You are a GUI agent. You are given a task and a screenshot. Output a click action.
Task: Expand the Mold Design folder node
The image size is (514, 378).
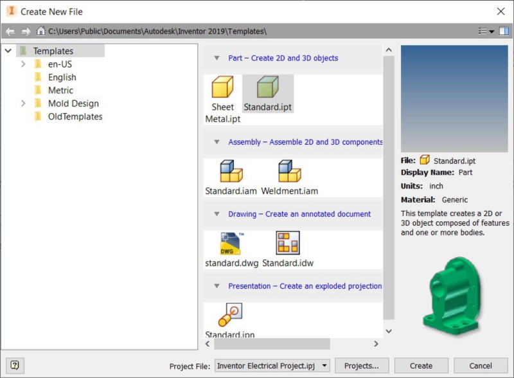(x=23, y=104)
